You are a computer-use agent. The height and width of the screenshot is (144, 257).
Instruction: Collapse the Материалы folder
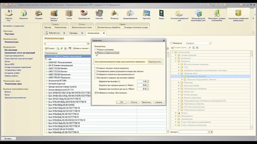click(176, 61)
